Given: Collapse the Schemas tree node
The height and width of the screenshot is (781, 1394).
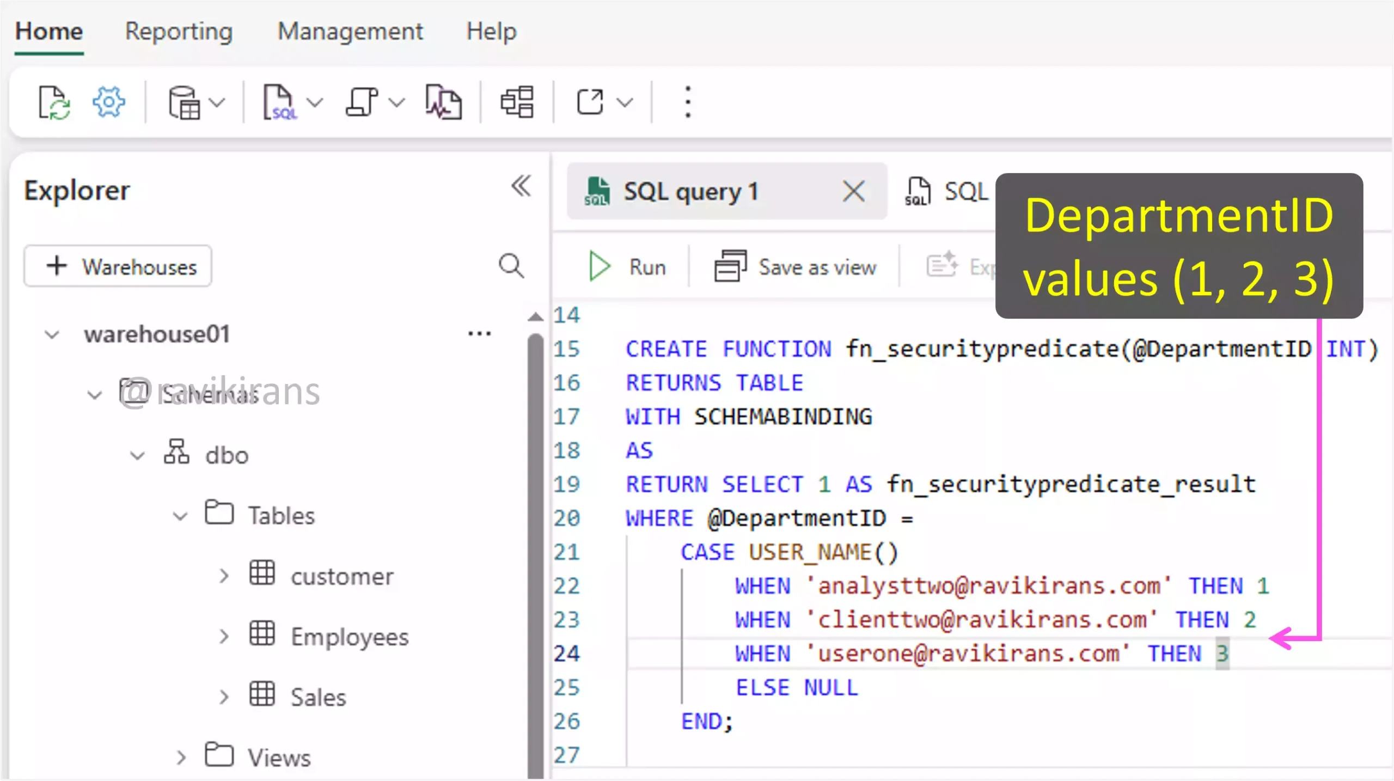Looking at the screenshot, I should (95, 395).
